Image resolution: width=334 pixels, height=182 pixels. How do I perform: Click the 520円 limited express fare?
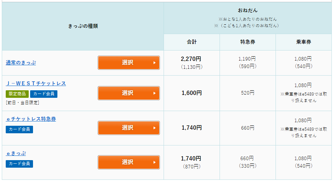248,93
